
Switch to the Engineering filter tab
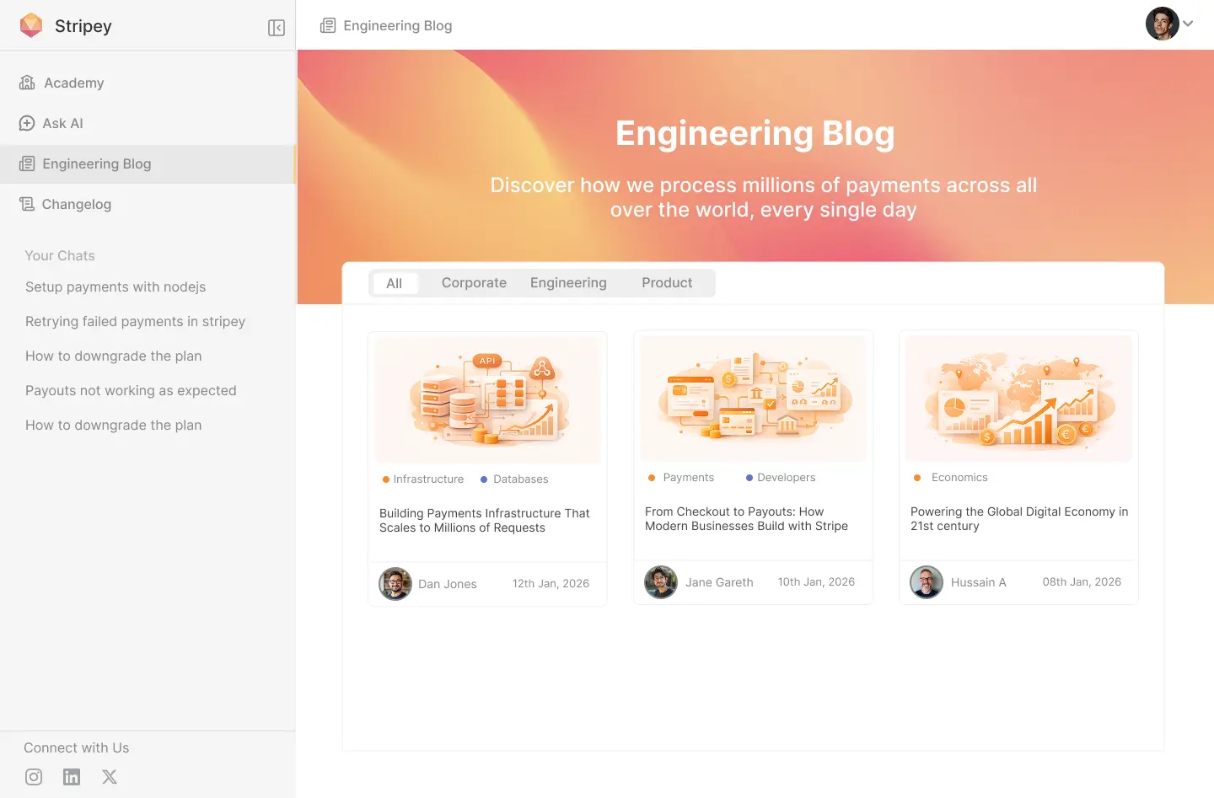click(x=568, y=283)
